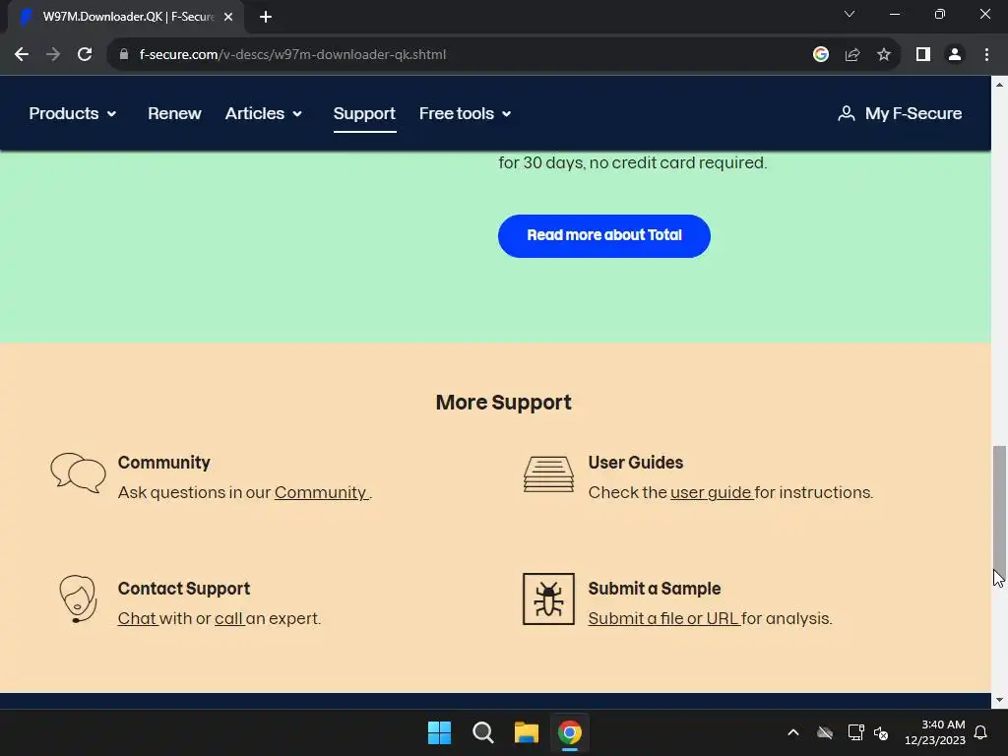Screen dimensions: 1008x756
Task: Follow the Community link in text
Action: (x=322, y=492)
